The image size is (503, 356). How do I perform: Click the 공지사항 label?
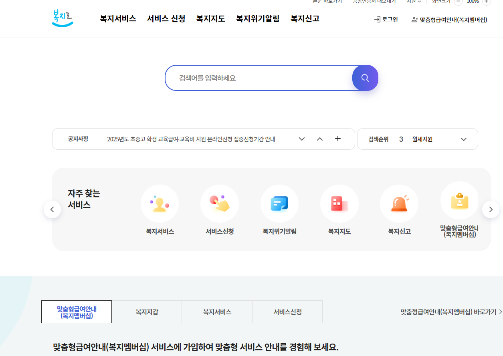[x=78, y=139]
